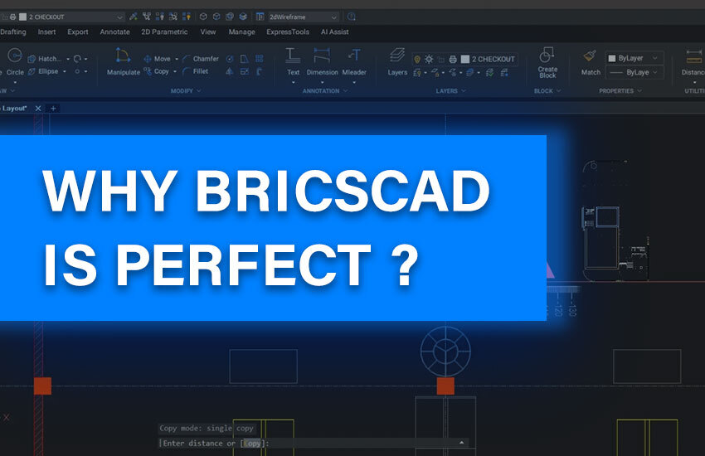Expand the BLOCK panel chevron
The width and height of the screenshot is (705, 456).
(x=558, y=90)
